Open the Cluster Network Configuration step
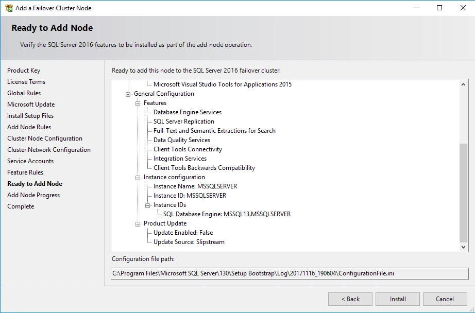This screenshot has width=475, height=313. pyautogui.click(x=49, y=150)
